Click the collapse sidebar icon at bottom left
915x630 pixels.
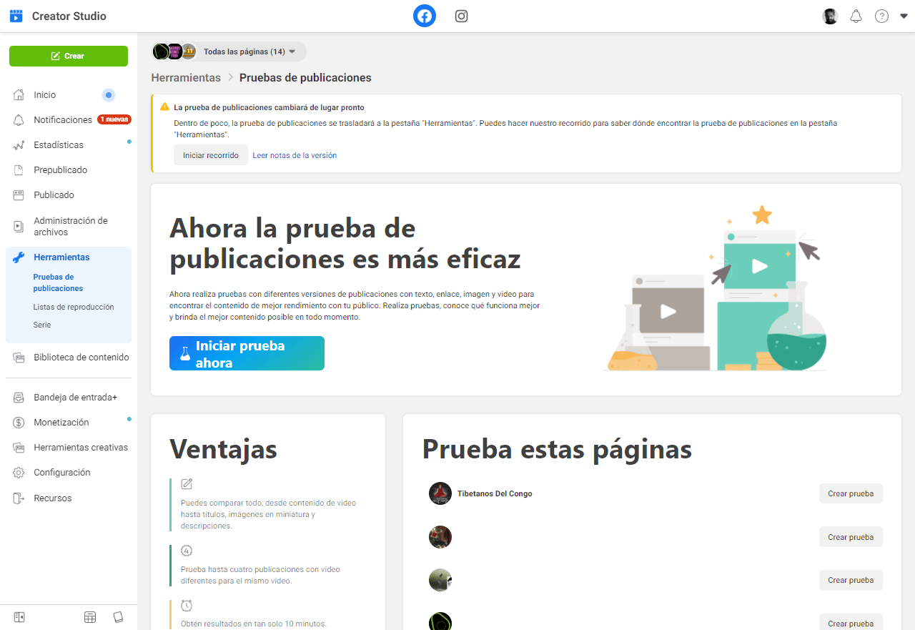[x=19, y=616]
